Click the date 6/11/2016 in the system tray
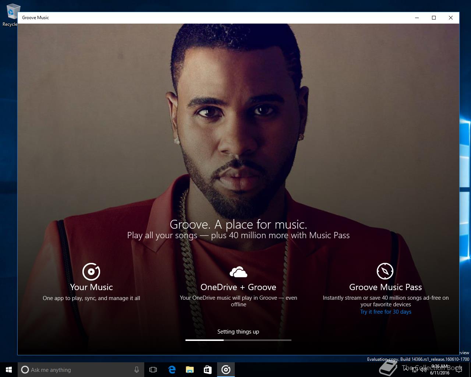Viewport: 471px width, 377px height. tap(439, 373)
